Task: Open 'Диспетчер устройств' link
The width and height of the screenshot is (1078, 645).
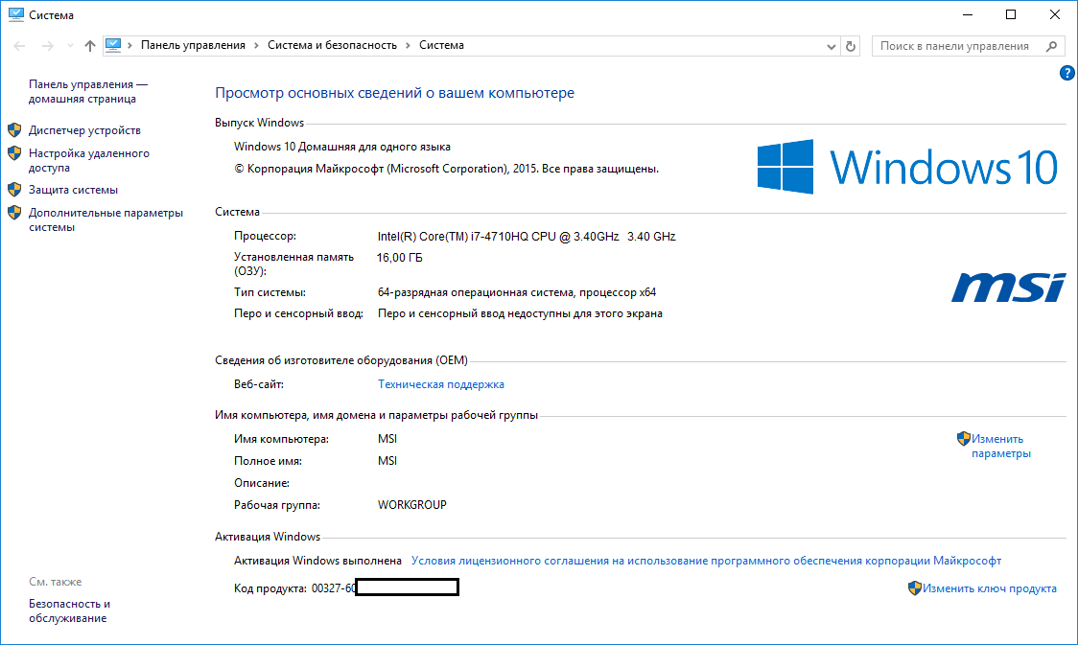Action: (84, 130)
